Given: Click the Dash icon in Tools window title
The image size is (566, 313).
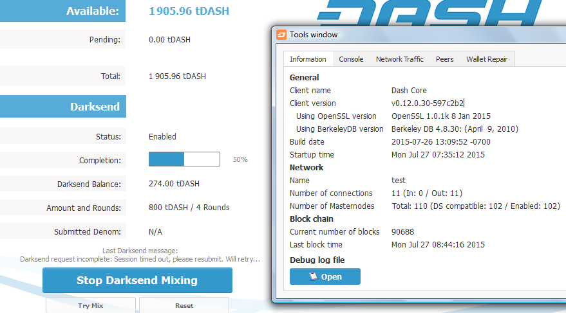Looking at the screenshot, I should (281, 35).
